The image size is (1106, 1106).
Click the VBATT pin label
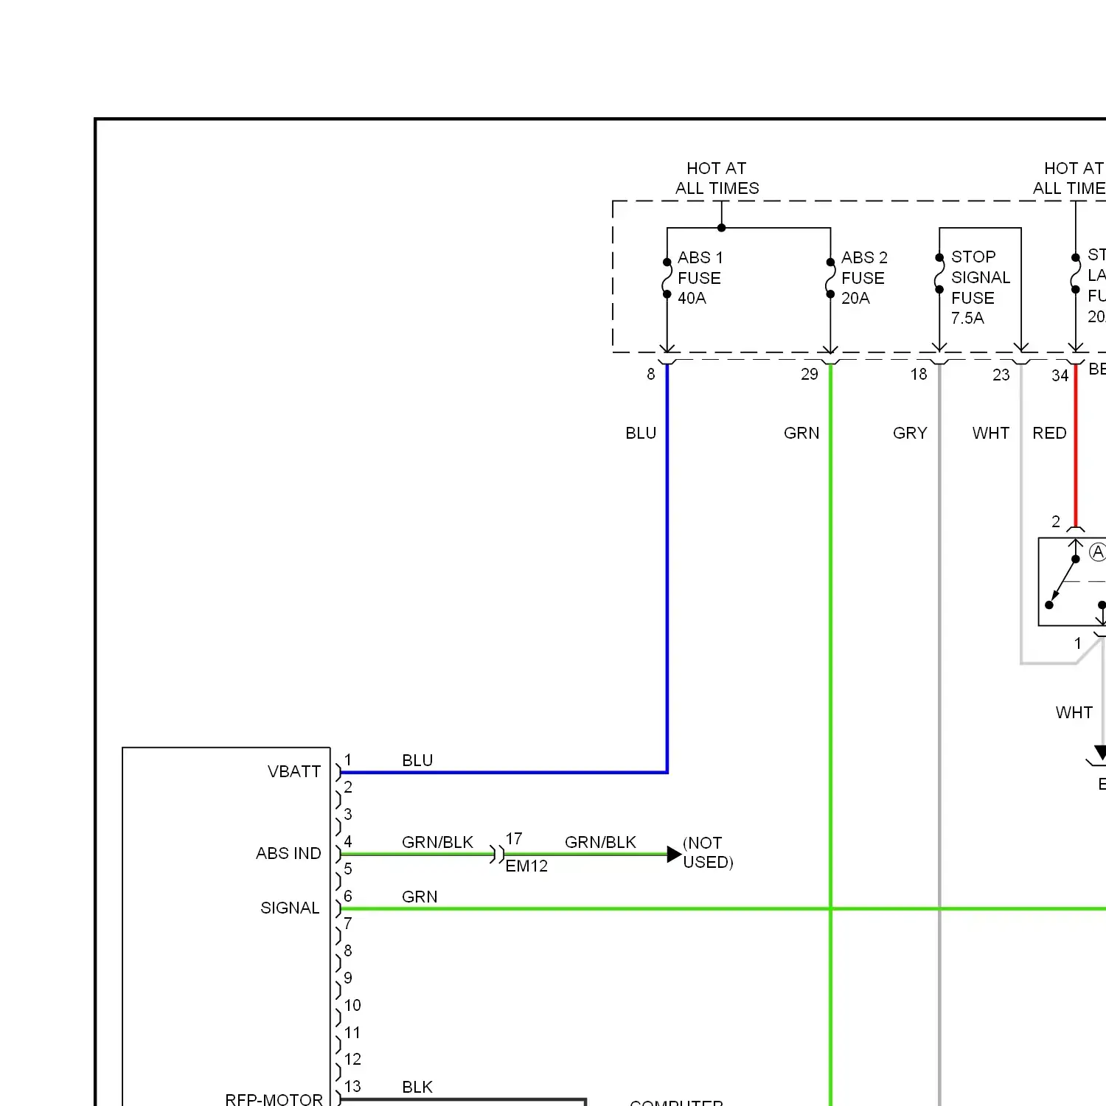coord(294,772)
